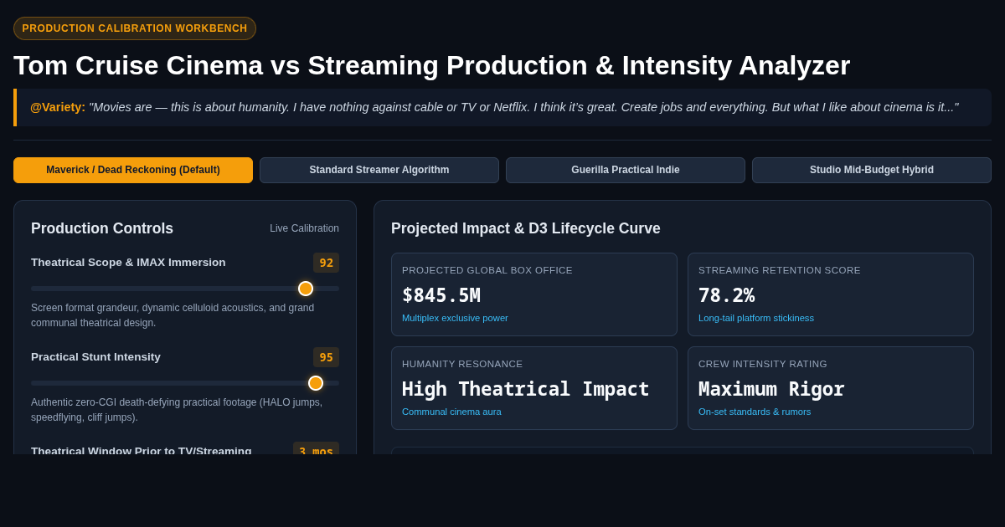
Task: Click the Multiplex exclusive power caption
Action: click(455, 318)
